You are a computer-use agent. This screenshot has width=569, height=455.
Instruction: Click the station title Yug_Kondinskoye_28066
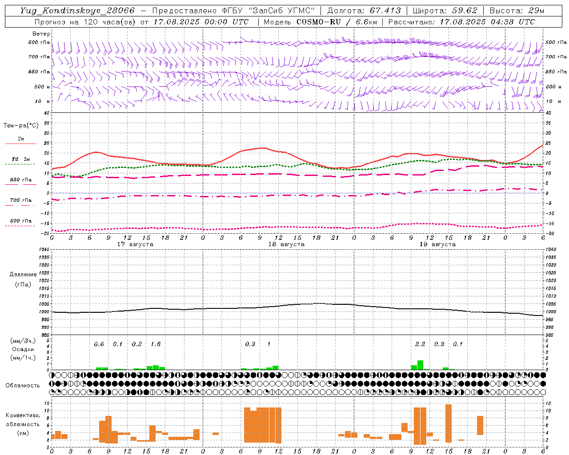[x=77, y=11]
